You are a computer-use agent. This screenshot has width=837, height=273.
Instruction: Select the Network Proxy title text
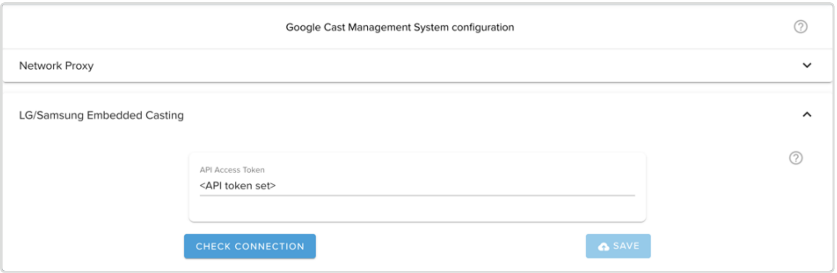pyautogui.click(x=56, y=66)
